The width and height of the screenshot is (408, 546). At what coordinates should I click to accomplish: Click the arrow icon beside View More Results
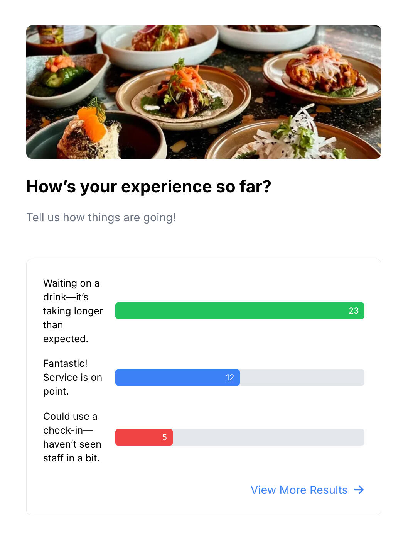click(359, 490)
